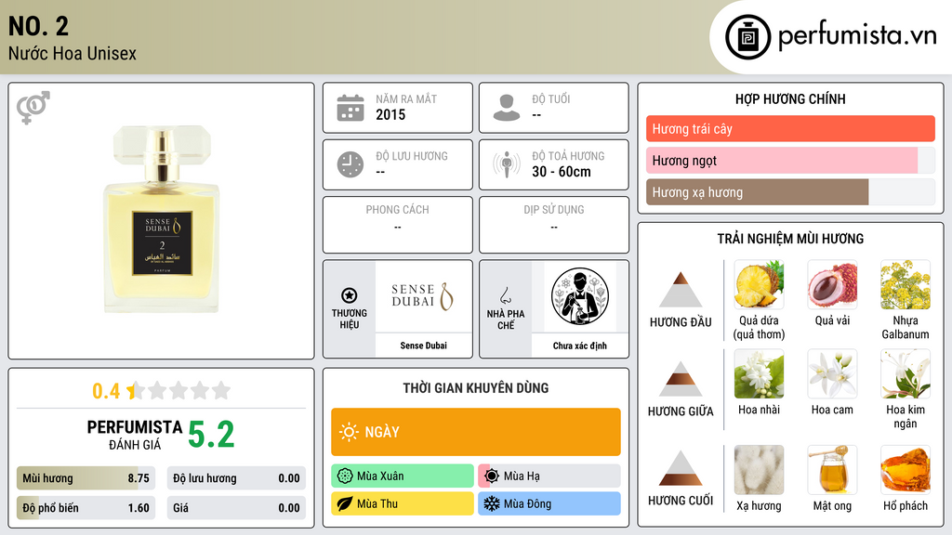This screenshot has height=535, width=952.
Task: Click the 0.4 user rating number
Action: tap(106, 391)
